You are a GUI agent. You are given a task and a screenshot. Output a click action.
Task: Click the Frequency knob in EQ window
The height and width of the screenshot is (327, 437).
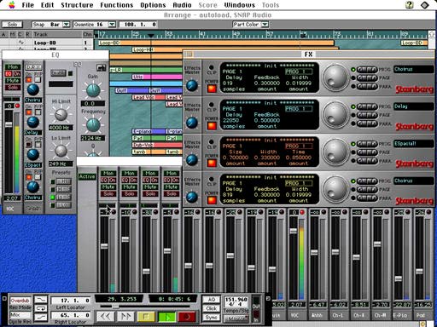click(x=93, y=125)
